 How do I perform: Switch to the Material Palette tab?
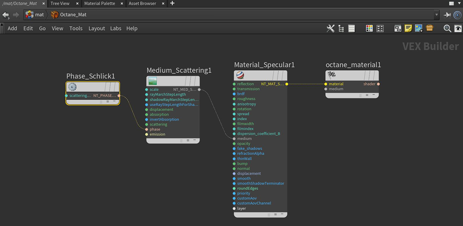(100, 3)
